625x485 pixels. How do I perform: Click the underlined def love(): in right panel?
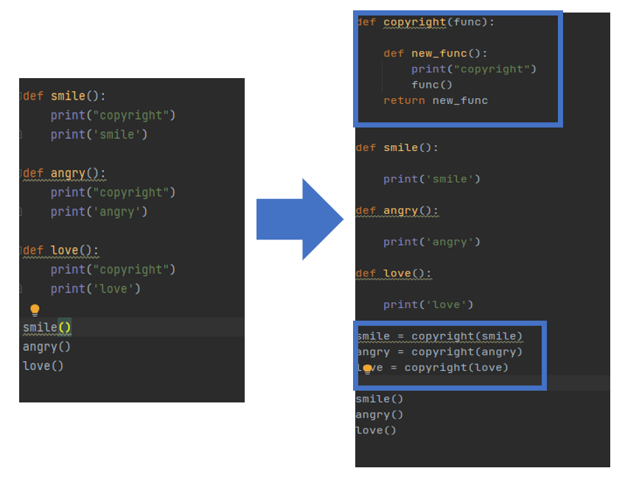click(382, 273)
